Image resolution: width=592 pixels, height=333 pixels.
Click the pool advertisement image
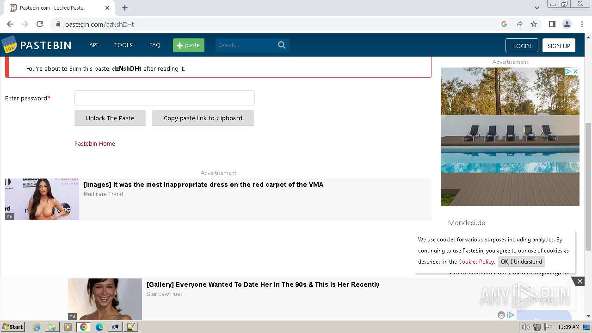tap(510, 137)
